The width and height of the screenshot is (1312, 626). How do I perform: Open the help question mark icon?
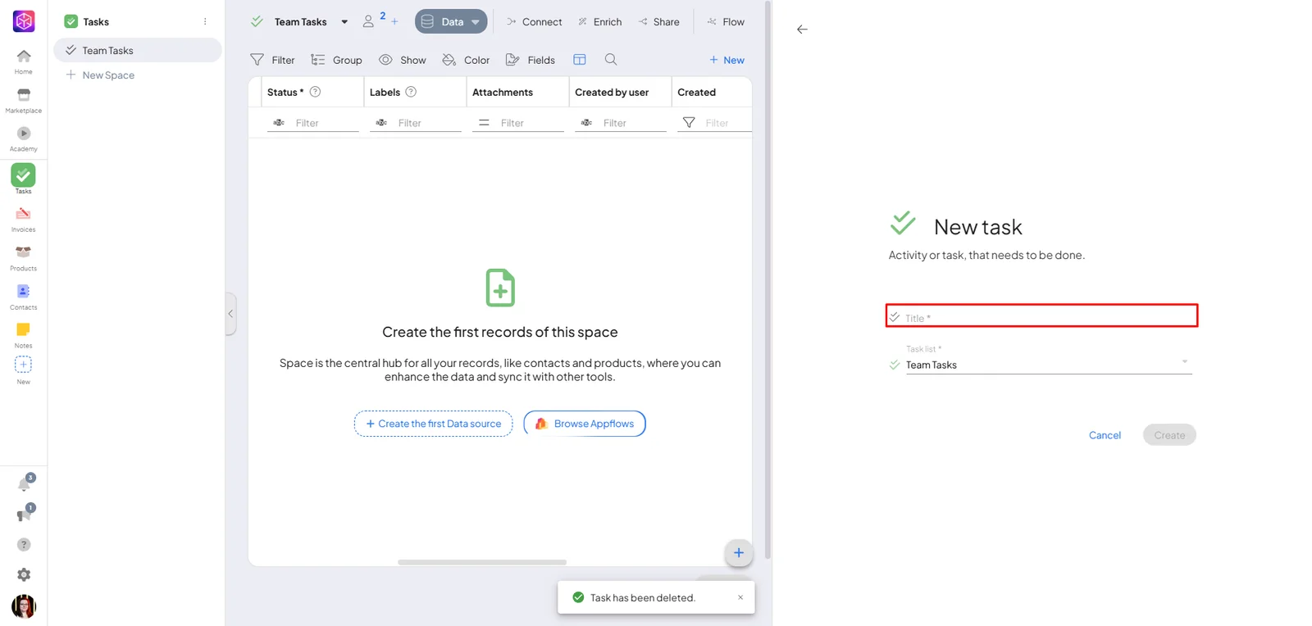coord(24,544)
